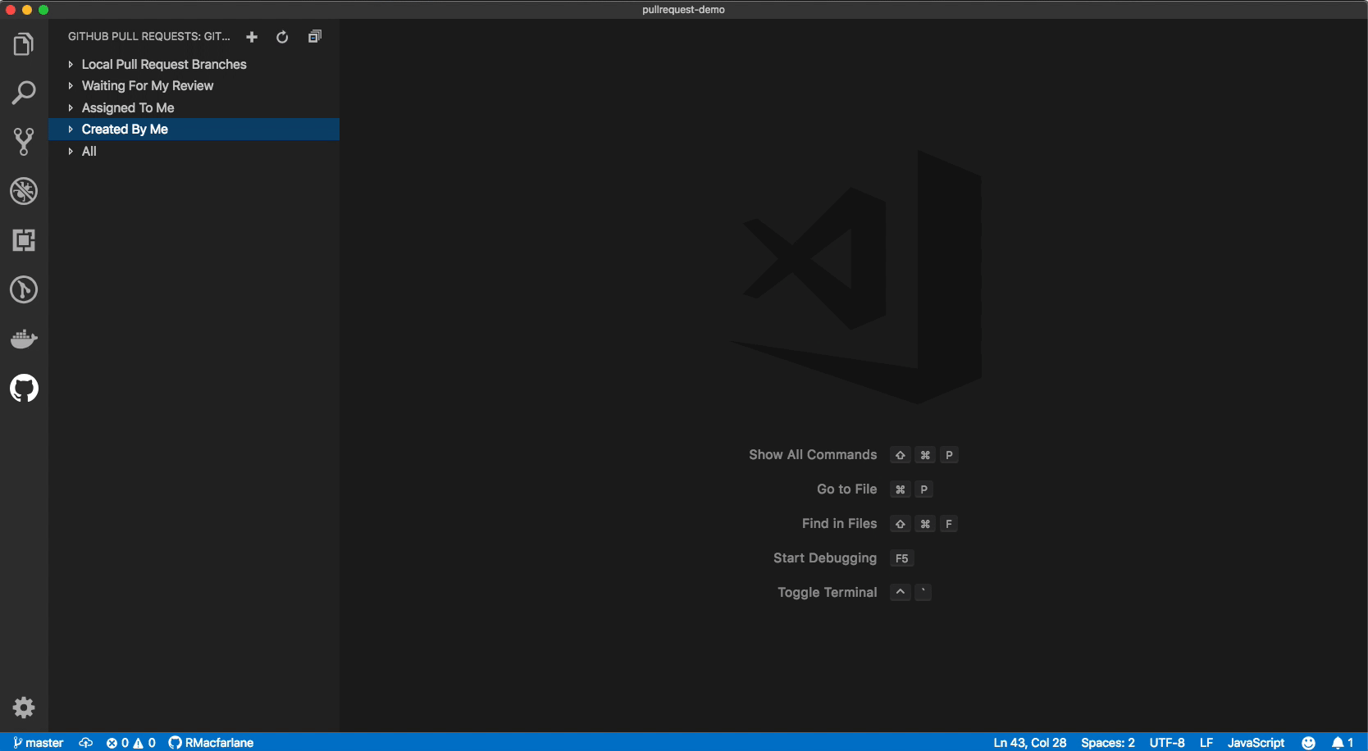Collapse all pull request groups
Screen dimensions: 1368x751
click(315, 37)
